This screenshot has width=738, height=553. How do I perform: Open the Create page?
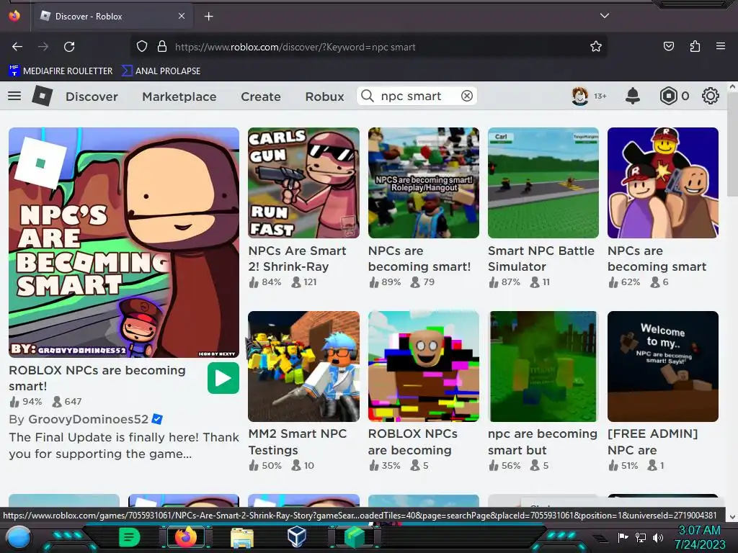pos(261,96)
